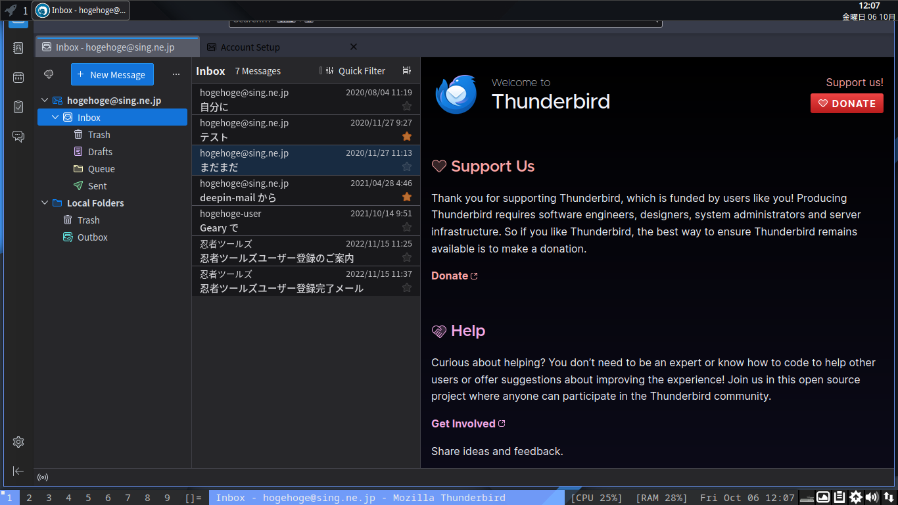898x505 pixels.
Task: Open the 忍者ツールズユーザー登録のご案内 email
Action: coord(306,251)
